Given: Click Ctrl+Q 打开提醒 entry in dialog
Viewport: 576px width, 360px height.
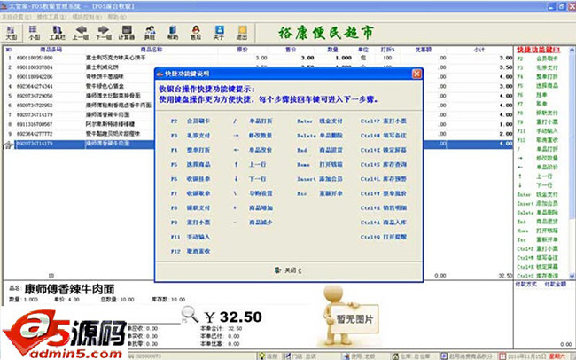Looking at the screenshot, I should pyautogui.click(x=384, y=237).
